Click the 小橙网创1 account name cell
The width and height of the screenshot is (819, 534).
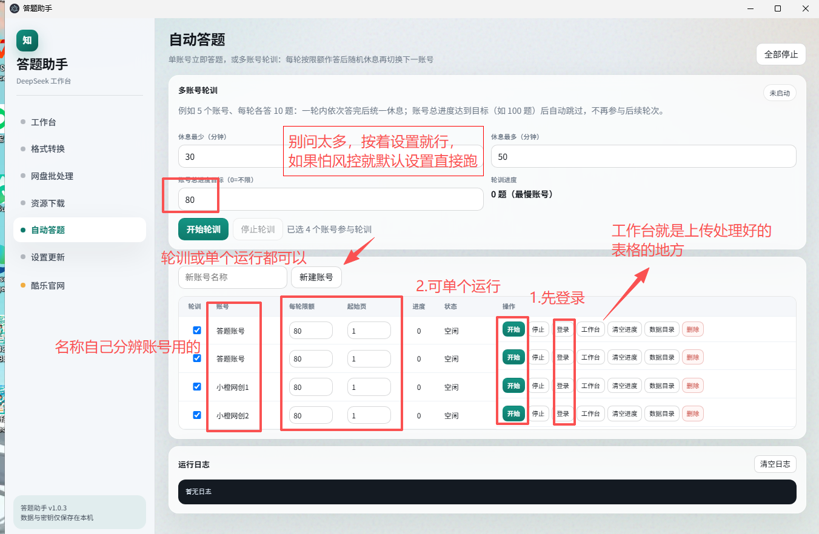coord(233,387)
